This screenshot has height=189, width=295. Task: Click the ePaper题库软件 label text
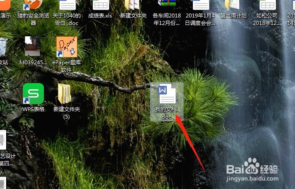coord(67,66)
